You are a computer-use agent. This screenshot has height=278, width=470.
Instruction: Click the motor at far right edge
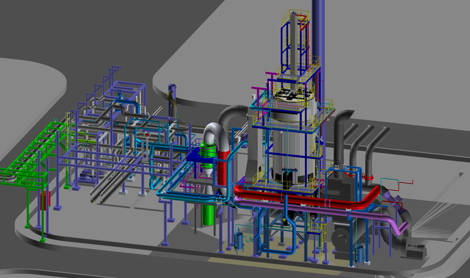(x=415, y=250)
